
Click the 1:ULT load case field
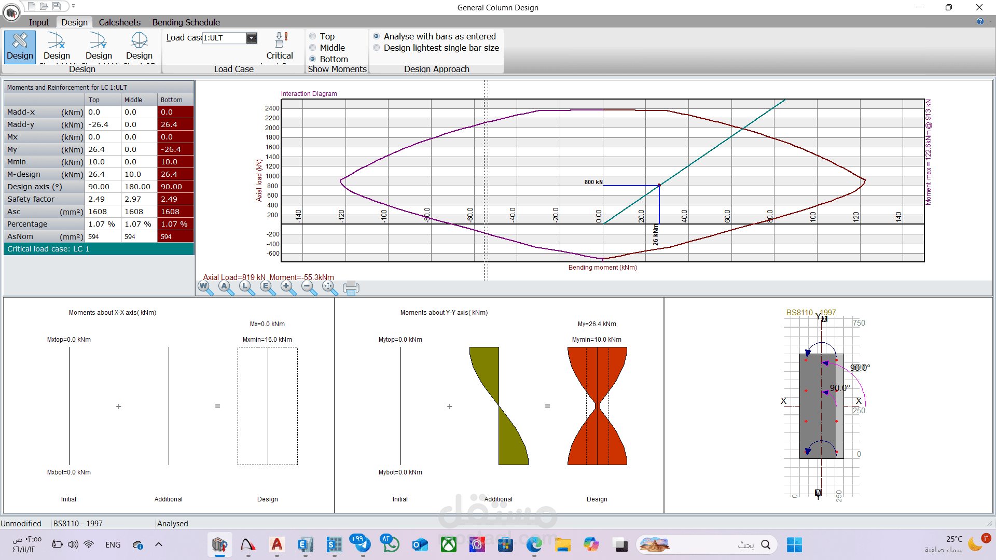[x=223, y=38]
